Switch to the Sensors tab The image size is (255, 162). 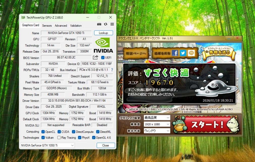click(47, 25)
